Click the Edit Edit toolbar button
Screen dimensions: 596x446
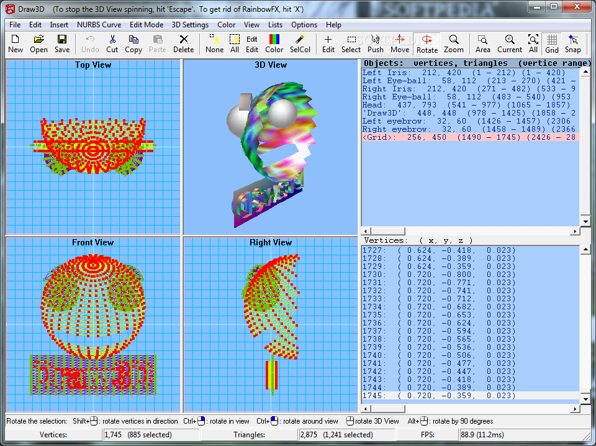click(x=251, y=43)
